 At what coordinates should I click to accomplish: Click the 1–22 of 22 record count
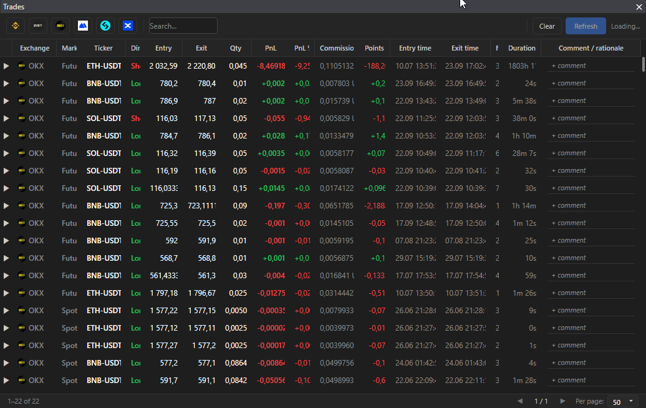(24, 401)
